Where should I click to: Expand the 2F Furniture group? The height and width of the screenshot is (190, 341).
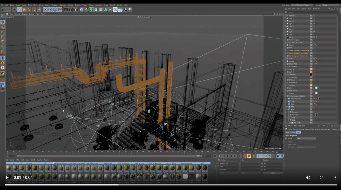click(286, 77)
